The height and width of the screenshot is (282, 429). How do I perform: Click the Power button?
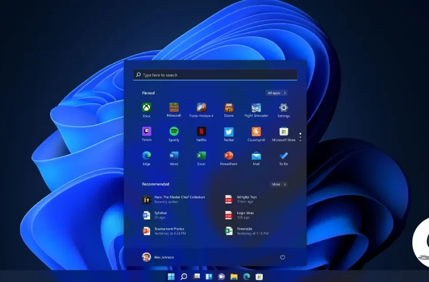click(x=283, y=257)
